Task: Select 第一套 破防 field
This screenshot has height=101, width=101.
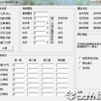Action: point(19,89)
